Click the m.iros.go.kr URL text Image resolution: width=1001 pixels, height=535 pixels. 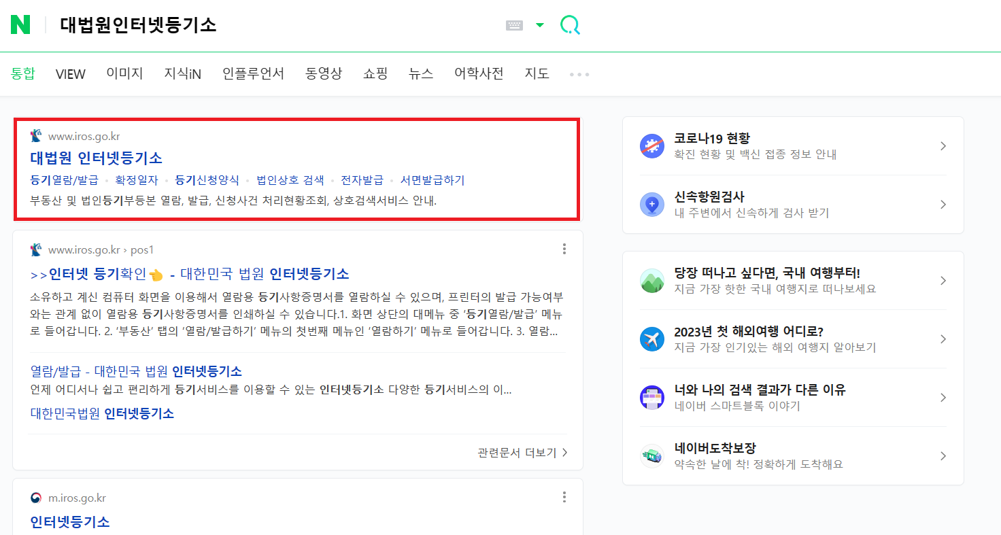click(x=77, y=498)
